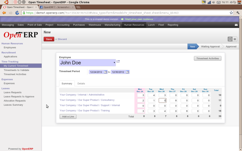Click the Waiting Approval status step
This screenshot has height=151, width=242.
(x=210, y=47)
